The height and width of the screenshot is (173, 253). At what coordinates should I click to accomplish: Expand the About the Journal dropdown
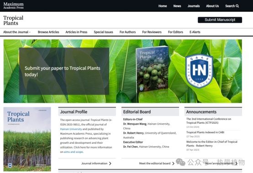coord(17,32)
